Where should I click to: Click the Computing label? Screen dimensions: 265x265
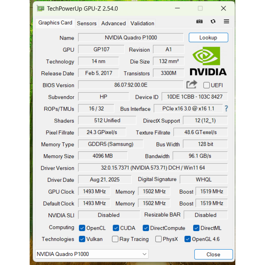pyautogui.click(x=61, y=227)
